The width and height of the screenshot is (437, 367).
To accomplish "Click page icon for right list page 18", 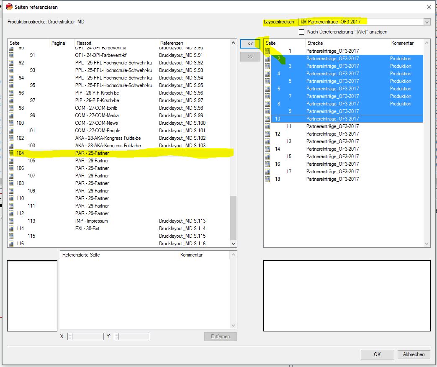I will point(267,179).
